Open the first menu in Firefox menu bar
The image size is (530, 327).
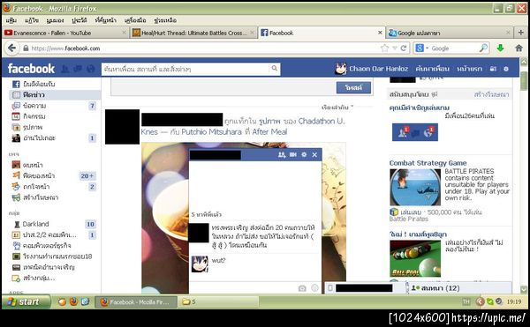tap(11, 20)
